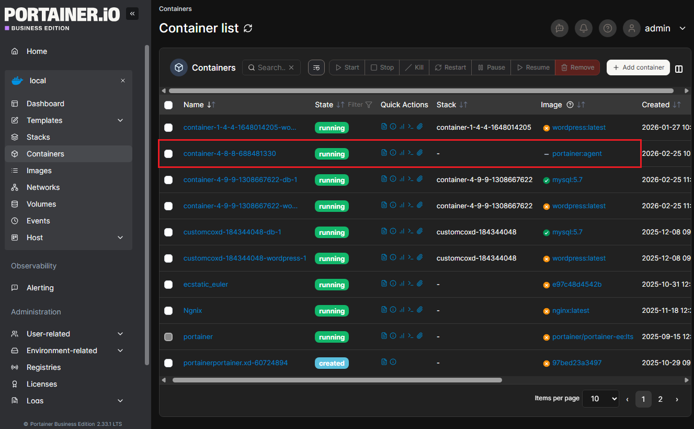The image size is (694, 429).
Task: Select checkbox for container-4-8-8-688481330
Action: [168, 154]
